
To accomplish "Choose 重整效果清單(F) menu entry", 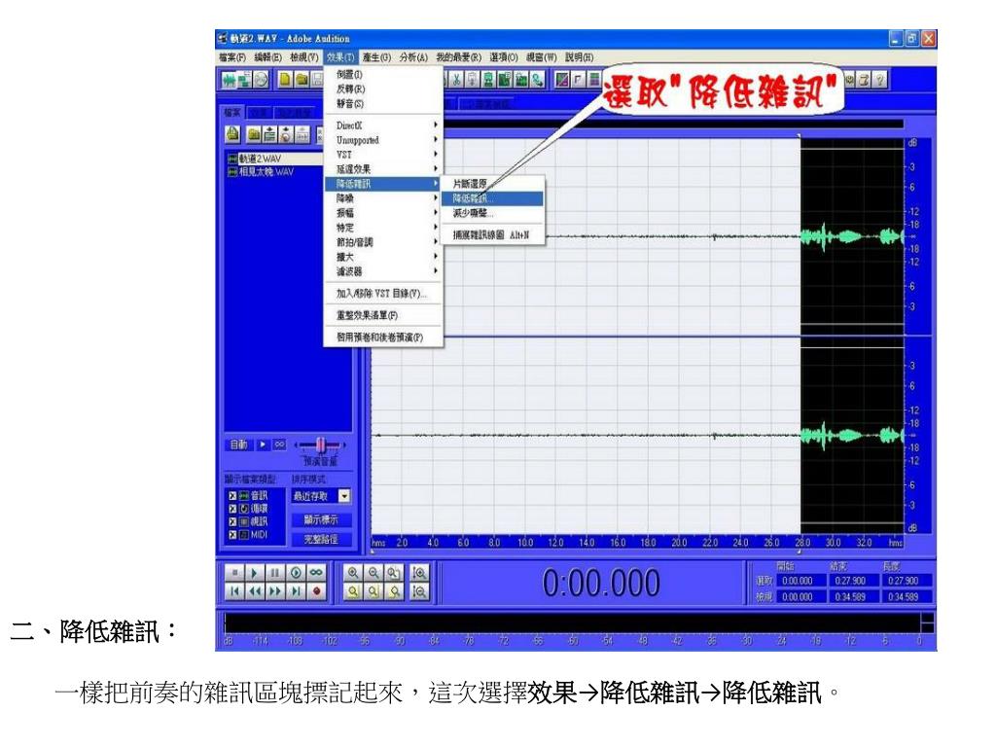I will pos(383,315).
